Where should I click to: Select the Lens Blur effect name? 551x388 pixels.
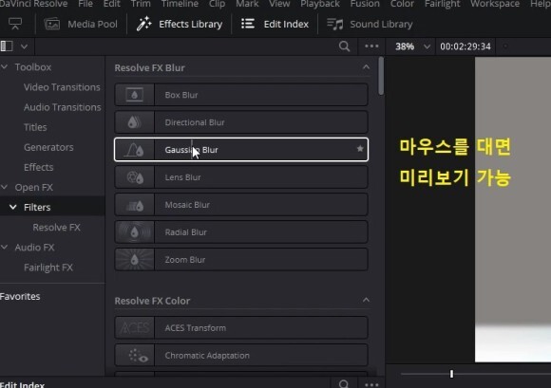coord(182,177)
